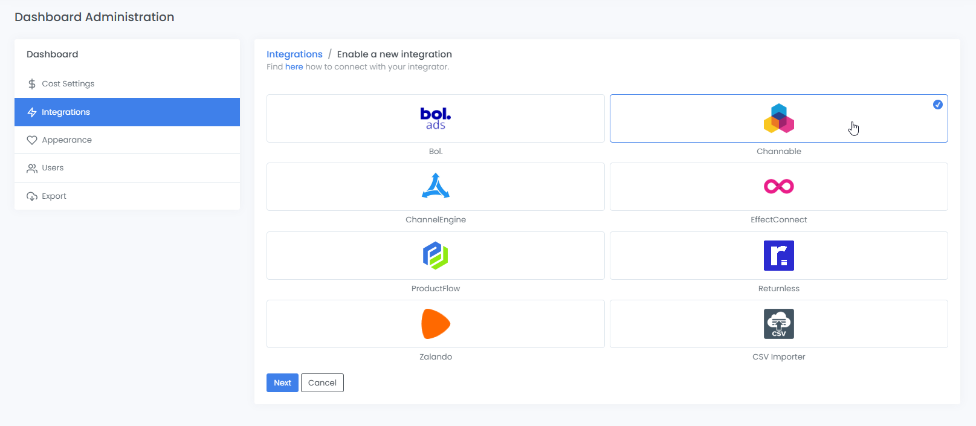Click the 'CSV Importer' card label

point(779,357)
